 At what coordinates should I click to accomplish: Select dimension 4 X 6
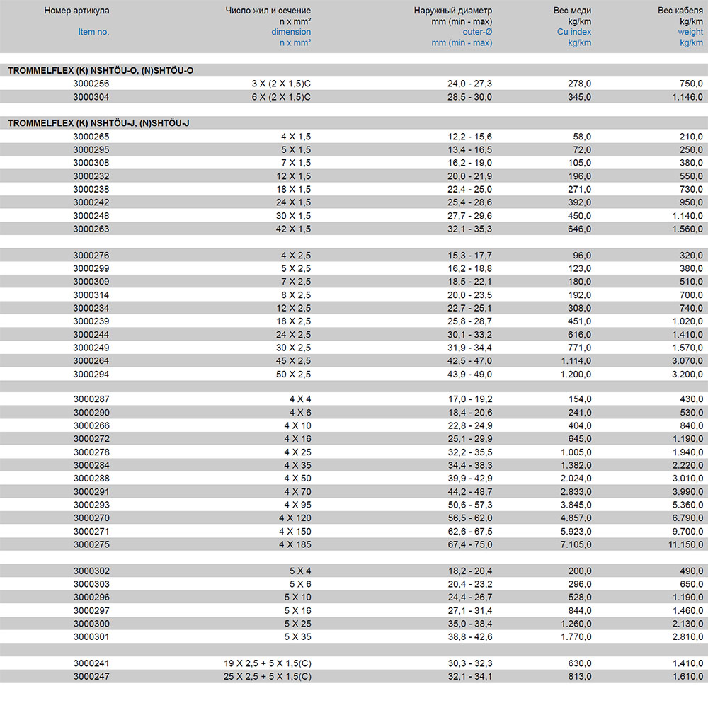300,412
